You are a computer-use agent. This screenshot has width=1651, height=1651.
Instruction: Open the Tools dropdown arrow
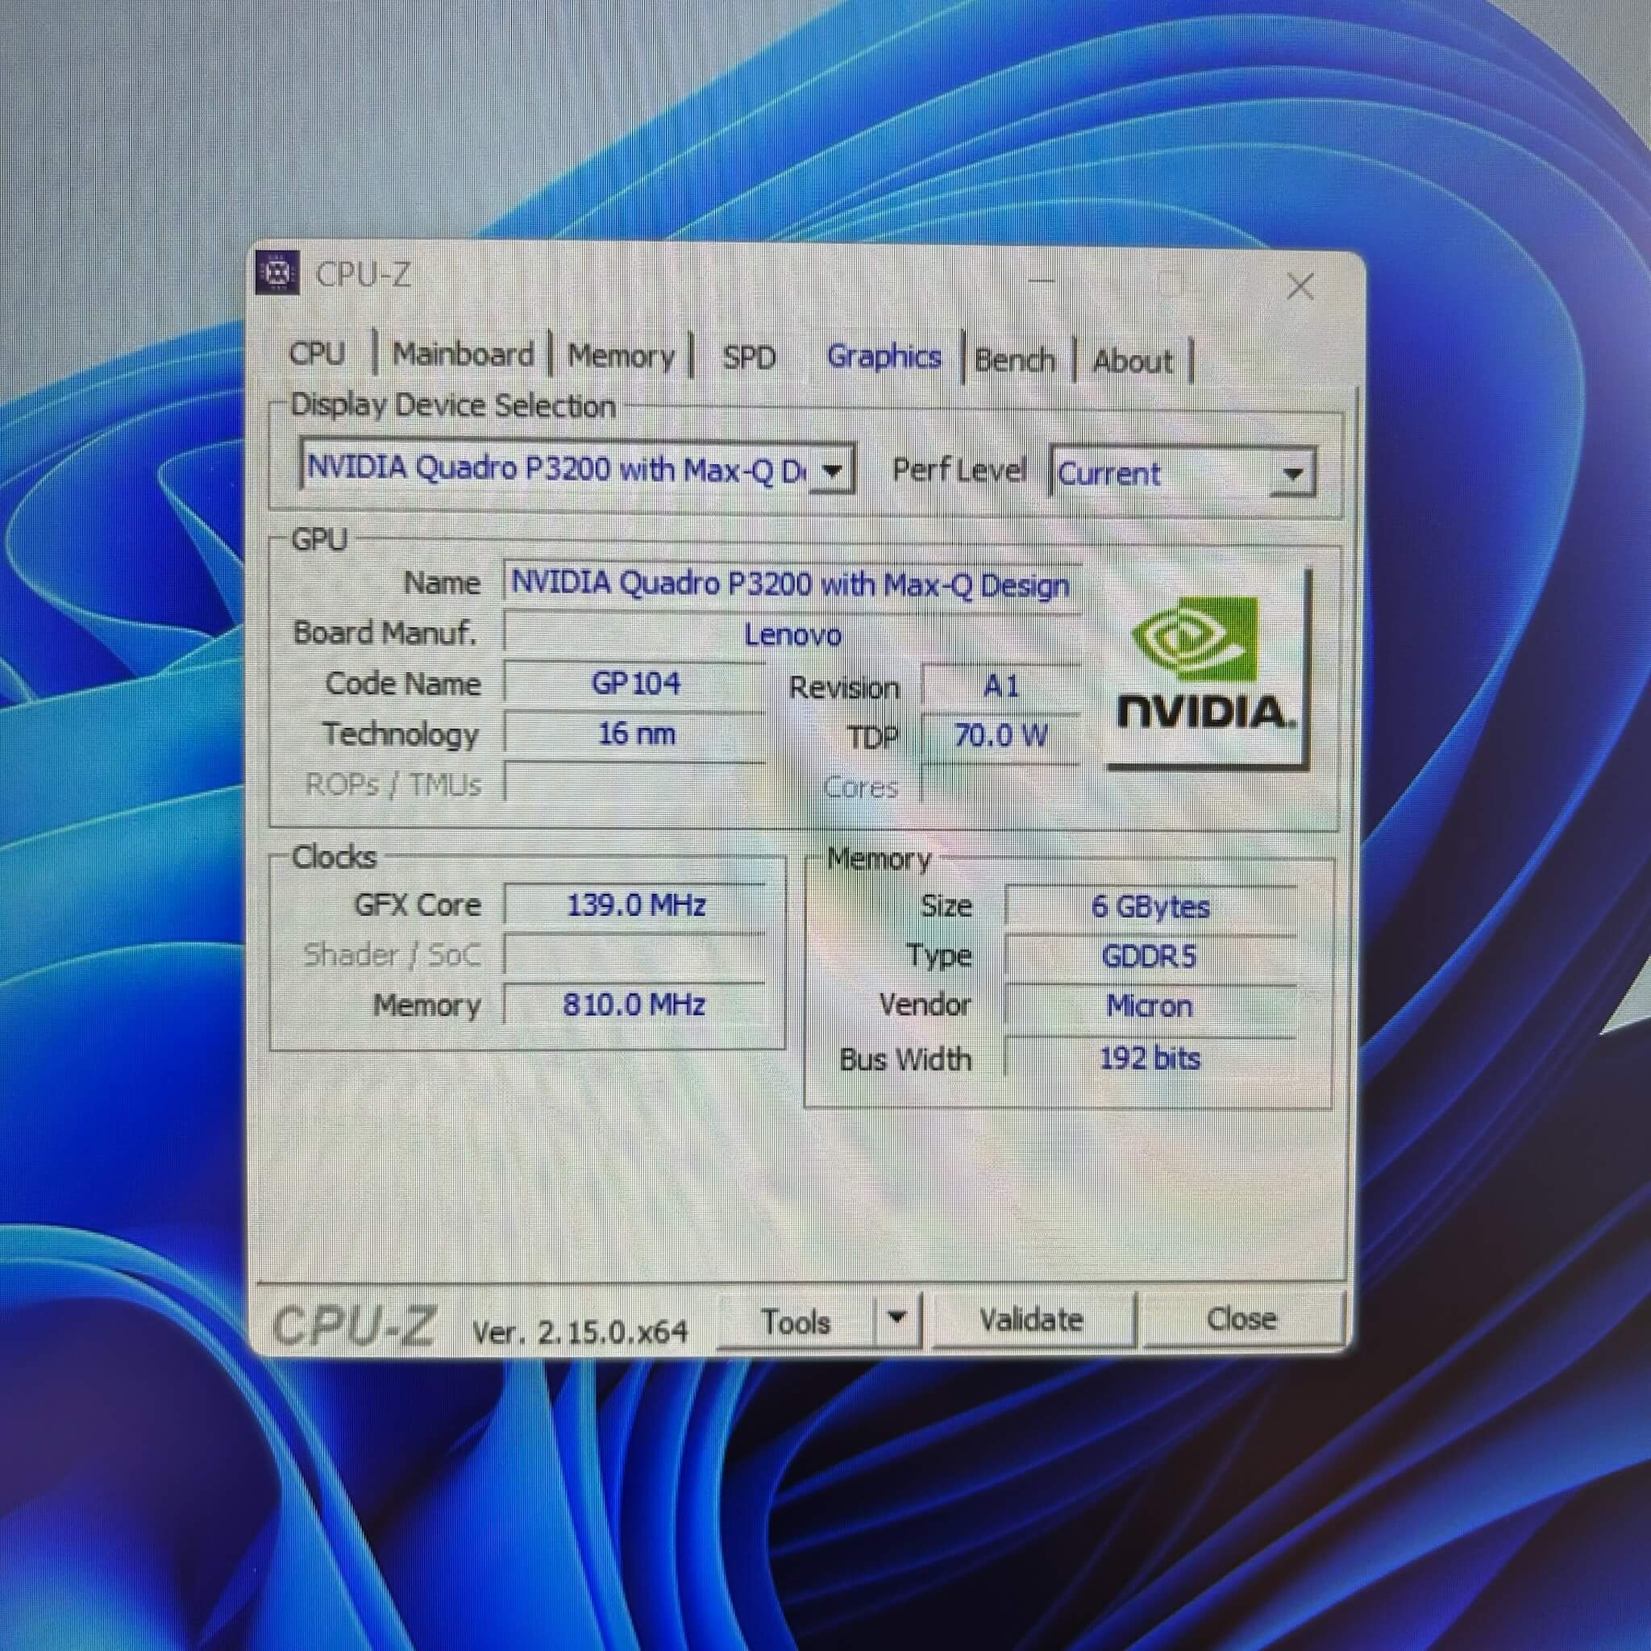[x=896, y=1318]
